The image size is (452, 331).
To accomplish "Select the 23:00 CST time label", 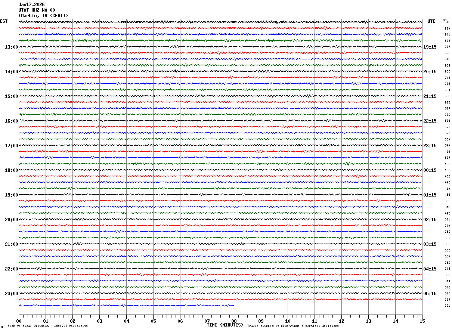I will pyautogui.click(x=11, y=294).
